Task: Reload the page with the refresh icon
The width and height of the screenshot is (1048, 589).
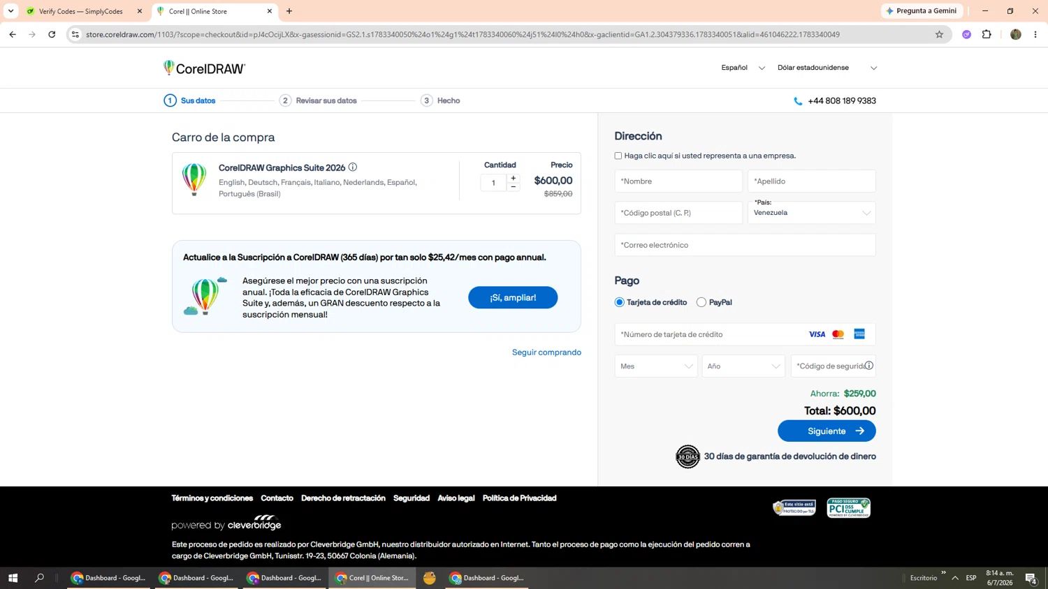Action: coord(52,34)
